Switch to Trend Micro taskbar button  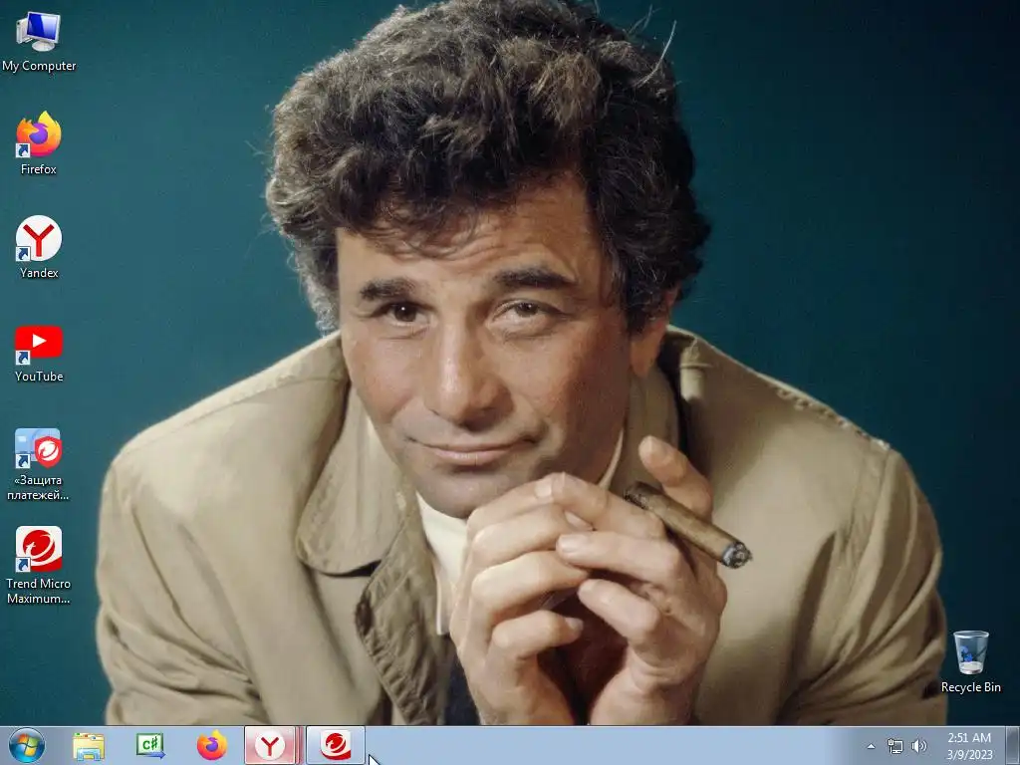pos(336,745)
